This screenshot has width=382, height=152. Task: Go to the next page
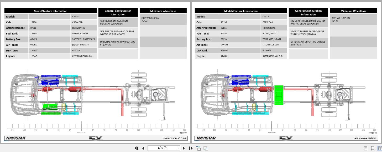pyautogui.click(x=184, y=148)
